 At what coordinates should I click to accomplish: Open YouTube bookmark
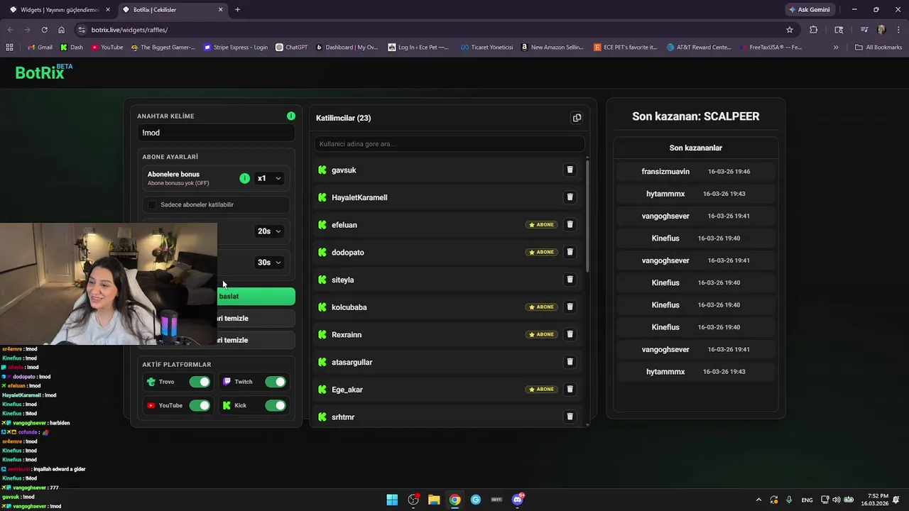(x=107, y=48)
